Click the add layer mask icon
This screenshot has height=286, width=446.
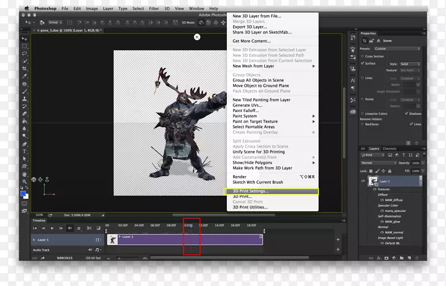(386, 258)
